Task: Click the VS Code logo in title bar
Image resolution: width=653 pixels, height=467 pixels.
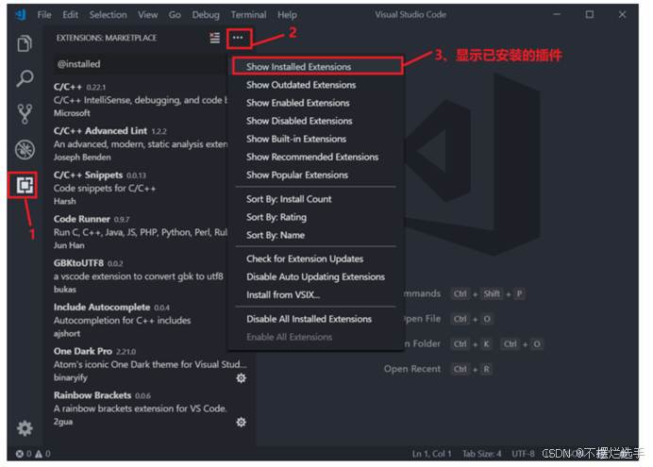Action: (21, 14)
